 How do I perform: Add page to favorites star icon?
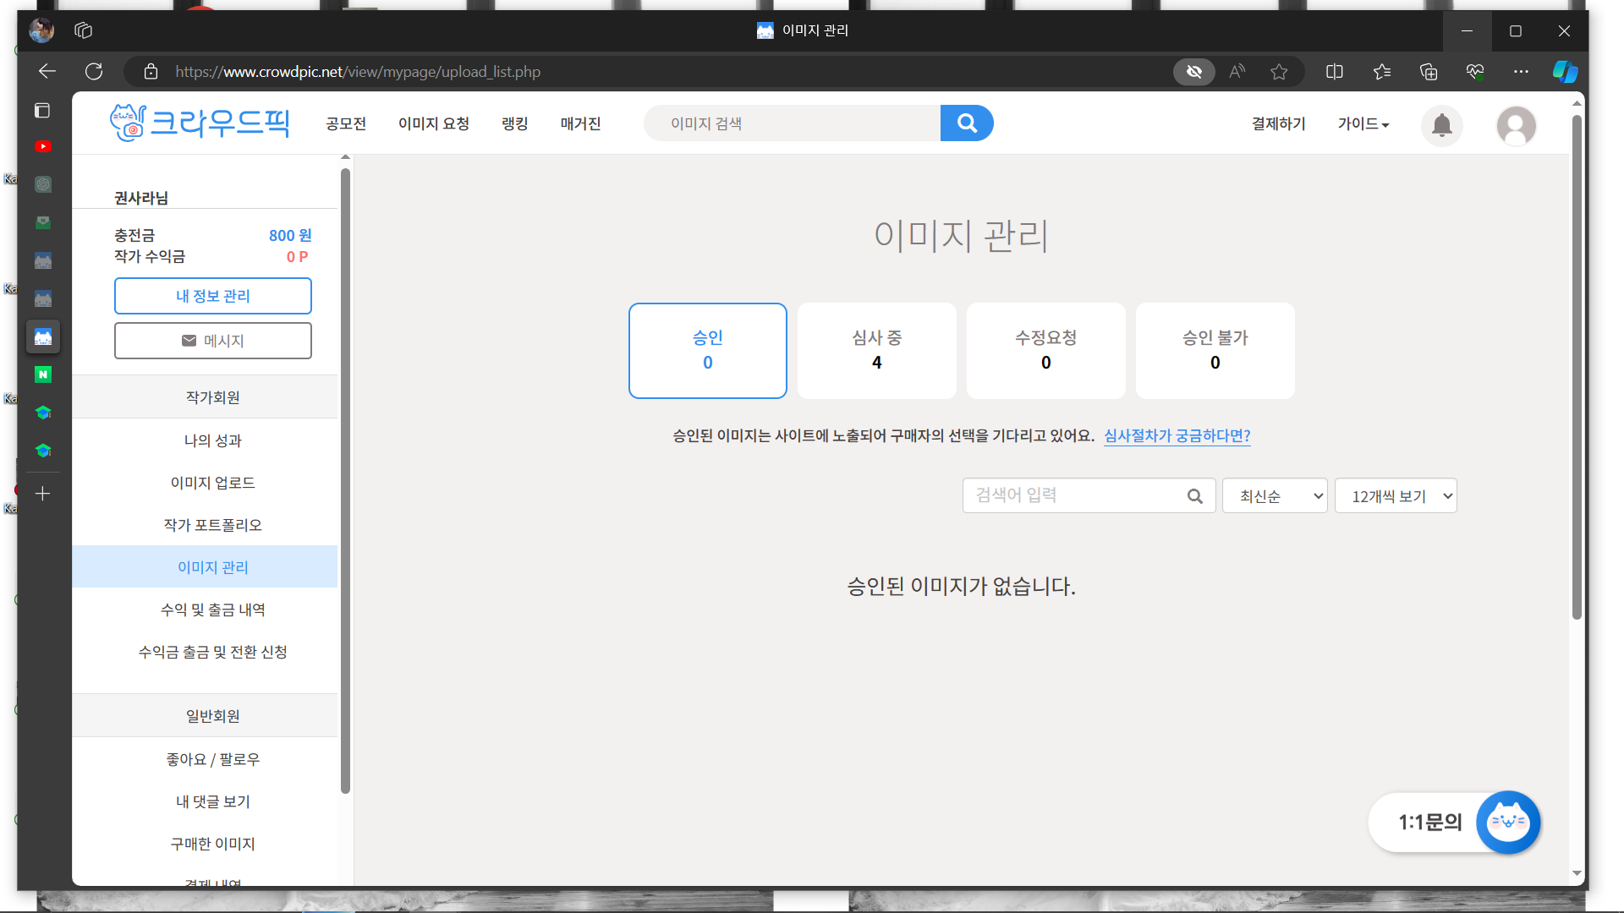click(1279, 72)
